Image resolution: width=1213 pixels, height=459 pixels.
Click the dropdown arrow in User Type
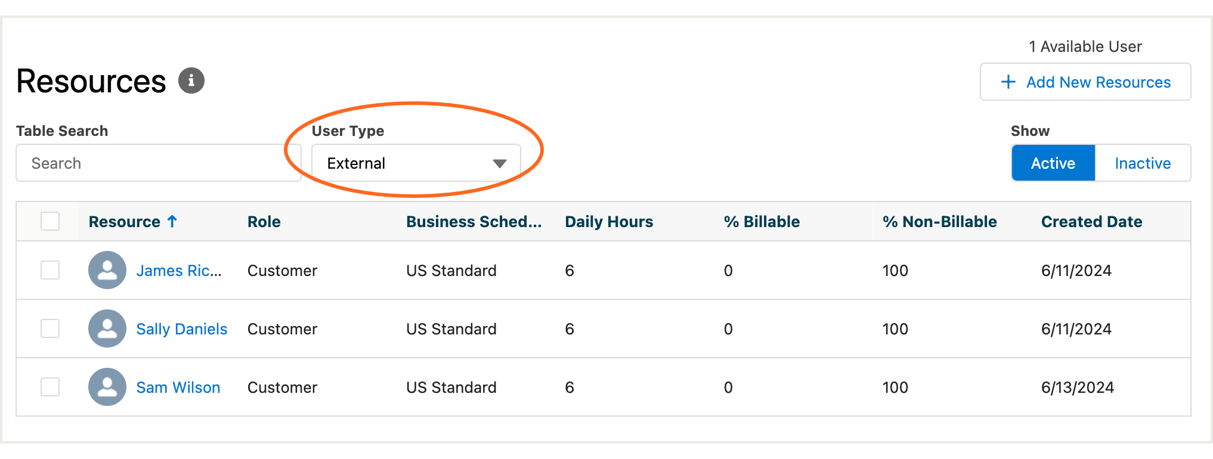(500, 163)
